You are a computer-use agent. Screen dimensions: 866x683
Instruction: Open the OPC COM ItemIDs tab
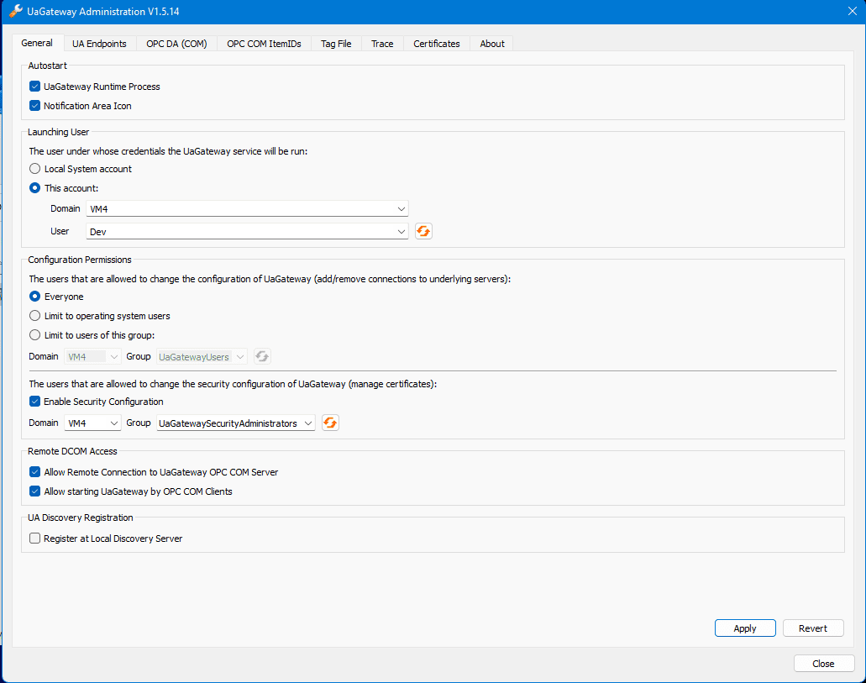[x=264, y=44]
